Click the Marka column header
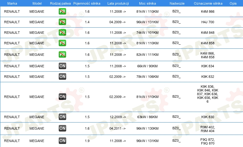The height and width of the screenshot is (147, 243). point(12,3)
